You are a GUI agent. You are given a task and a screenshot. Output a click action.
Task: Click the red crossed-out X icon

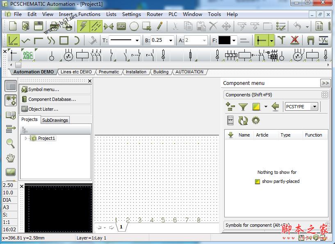[x=295, y=40]
